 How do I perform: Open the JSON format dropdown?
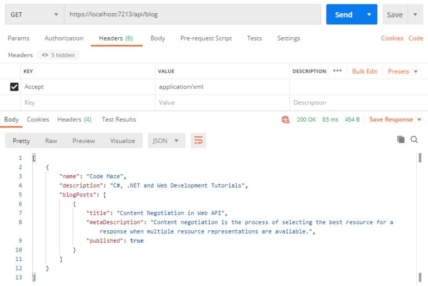(166, 141)
